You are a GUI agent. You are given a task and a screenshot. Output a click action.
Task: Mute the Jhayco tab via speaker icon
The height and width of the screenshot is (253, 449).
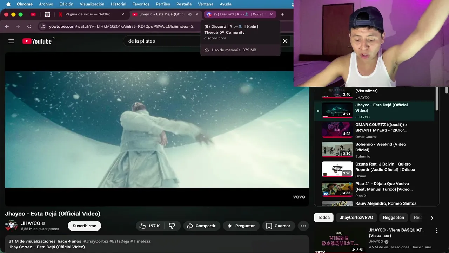point(189,14)
